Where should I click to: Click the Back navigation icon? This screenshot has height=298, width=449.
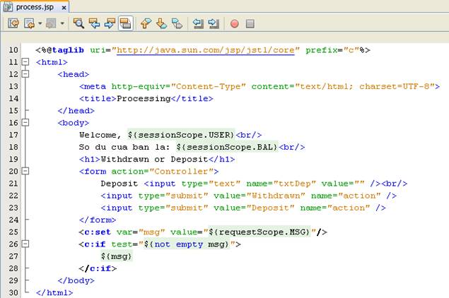[x=29, y=23]
